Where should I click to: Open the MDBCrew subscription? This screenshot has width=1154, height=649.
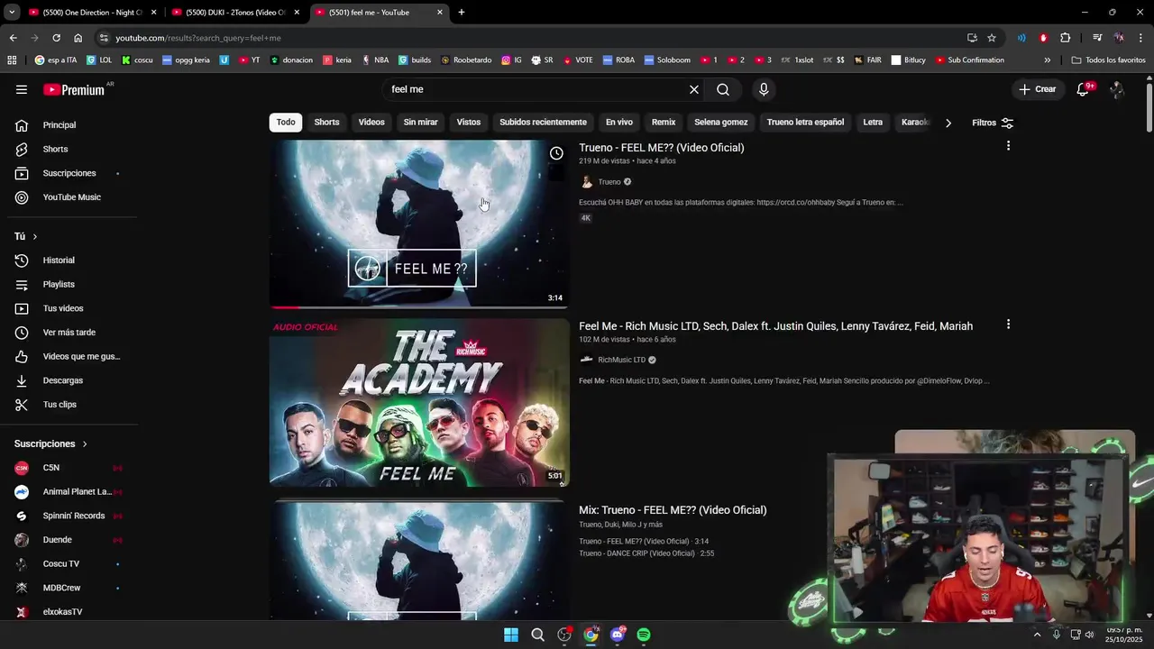coord(72,588)
